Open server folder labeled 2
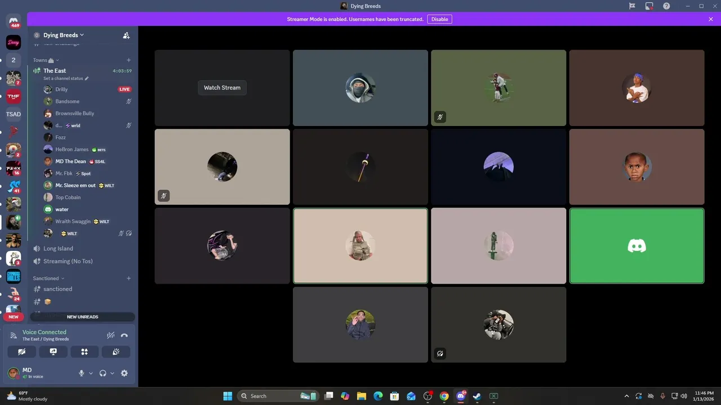This screenshot has height=405, width=721. [x=14, y=60]
